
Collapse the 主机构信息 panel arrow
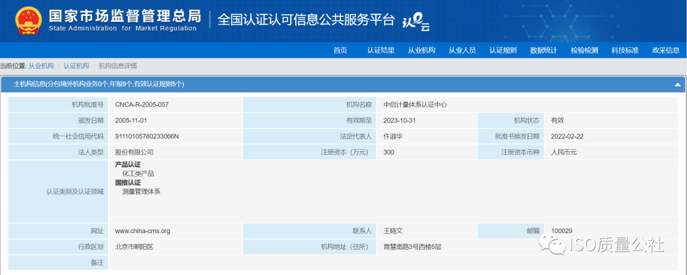(x=677, y=84)
